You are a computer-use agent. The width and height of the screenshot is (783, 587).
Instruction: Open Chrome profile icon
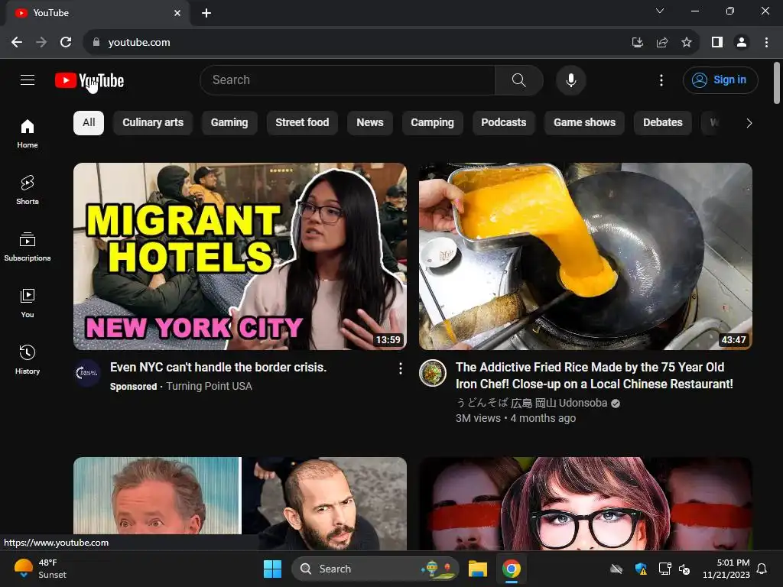(x=742, y=43)
